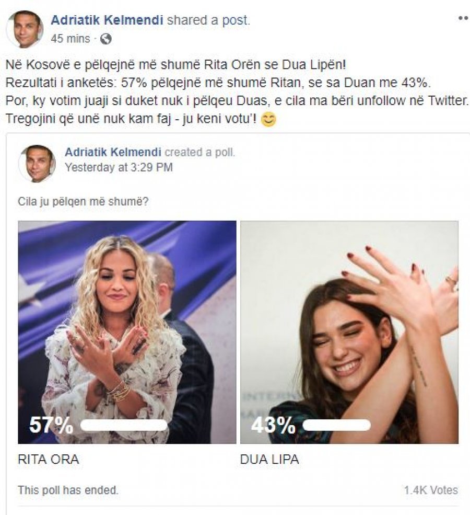The width and height of the screenshot is (470, 515).
Task: Open the Rita Ora poll photo
Action: pos(127,332)
